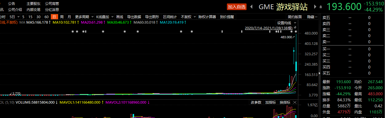Click 改参数 to modify indicator parameters
The image size is (385, 118).
256,102
